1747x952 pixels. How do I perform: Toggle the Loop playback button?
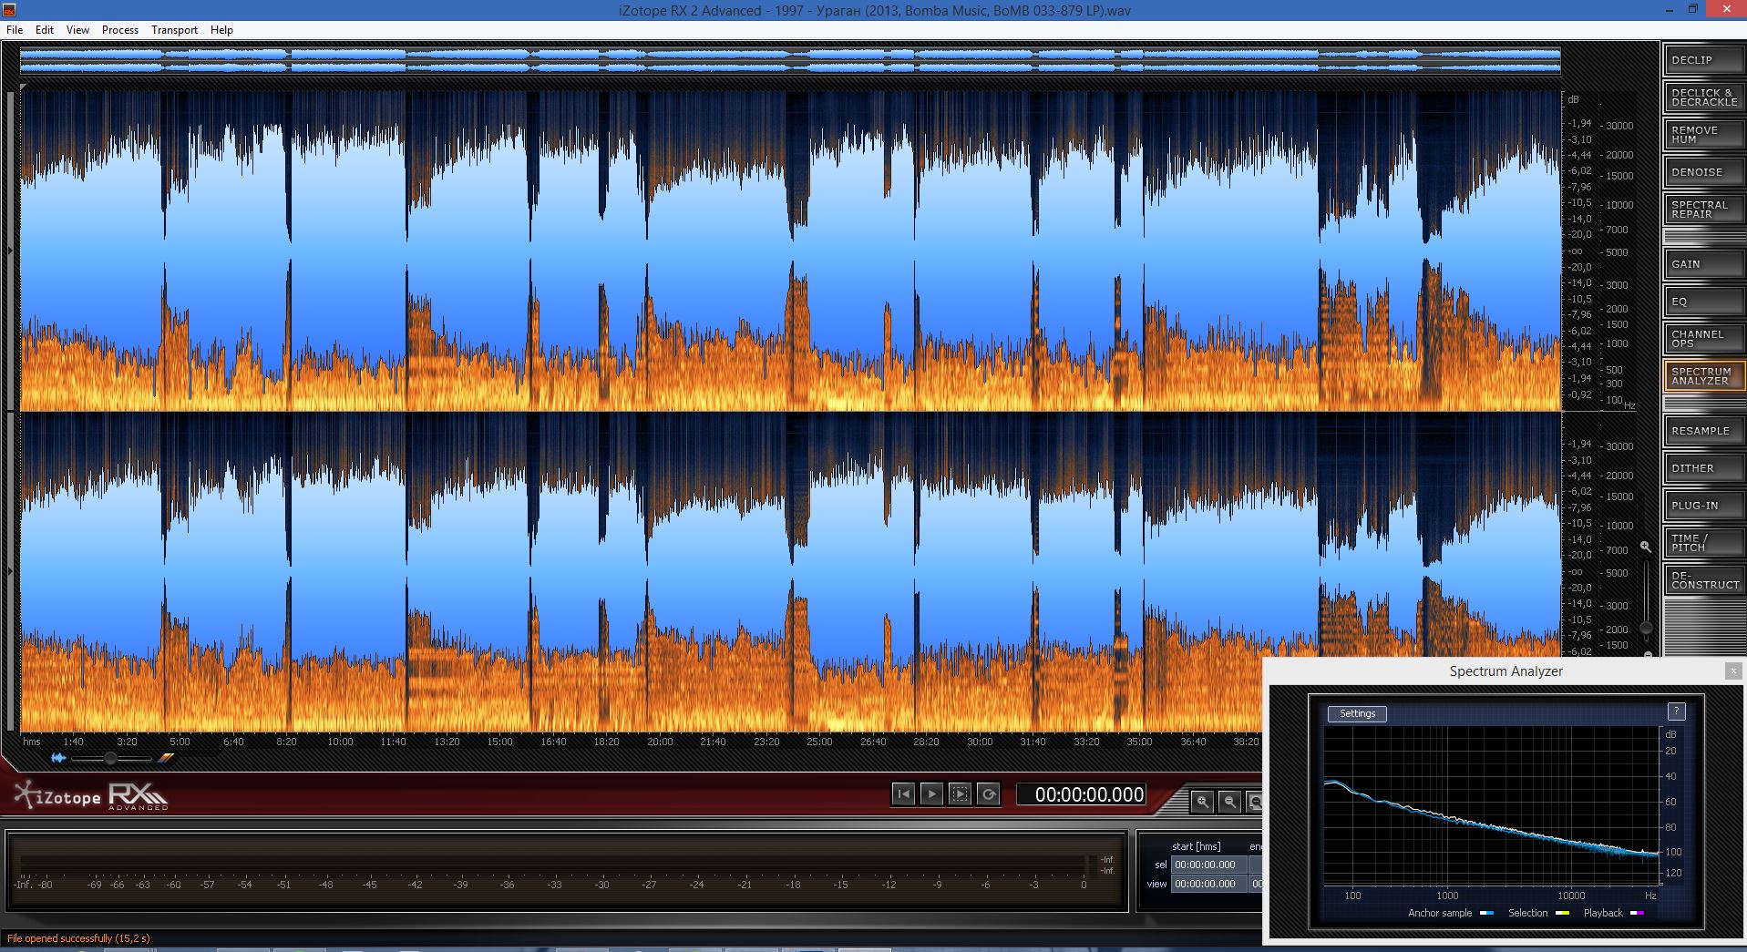[x=988, y=794]
